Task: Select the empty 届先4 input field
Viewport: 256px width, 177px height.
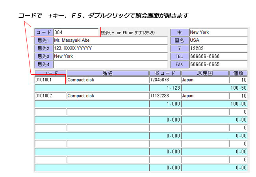Action: pos(110,64)
